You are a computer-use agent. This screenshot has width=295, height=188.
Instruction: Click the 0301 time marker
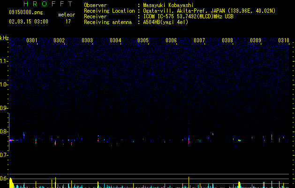click(x=32, y=40)
